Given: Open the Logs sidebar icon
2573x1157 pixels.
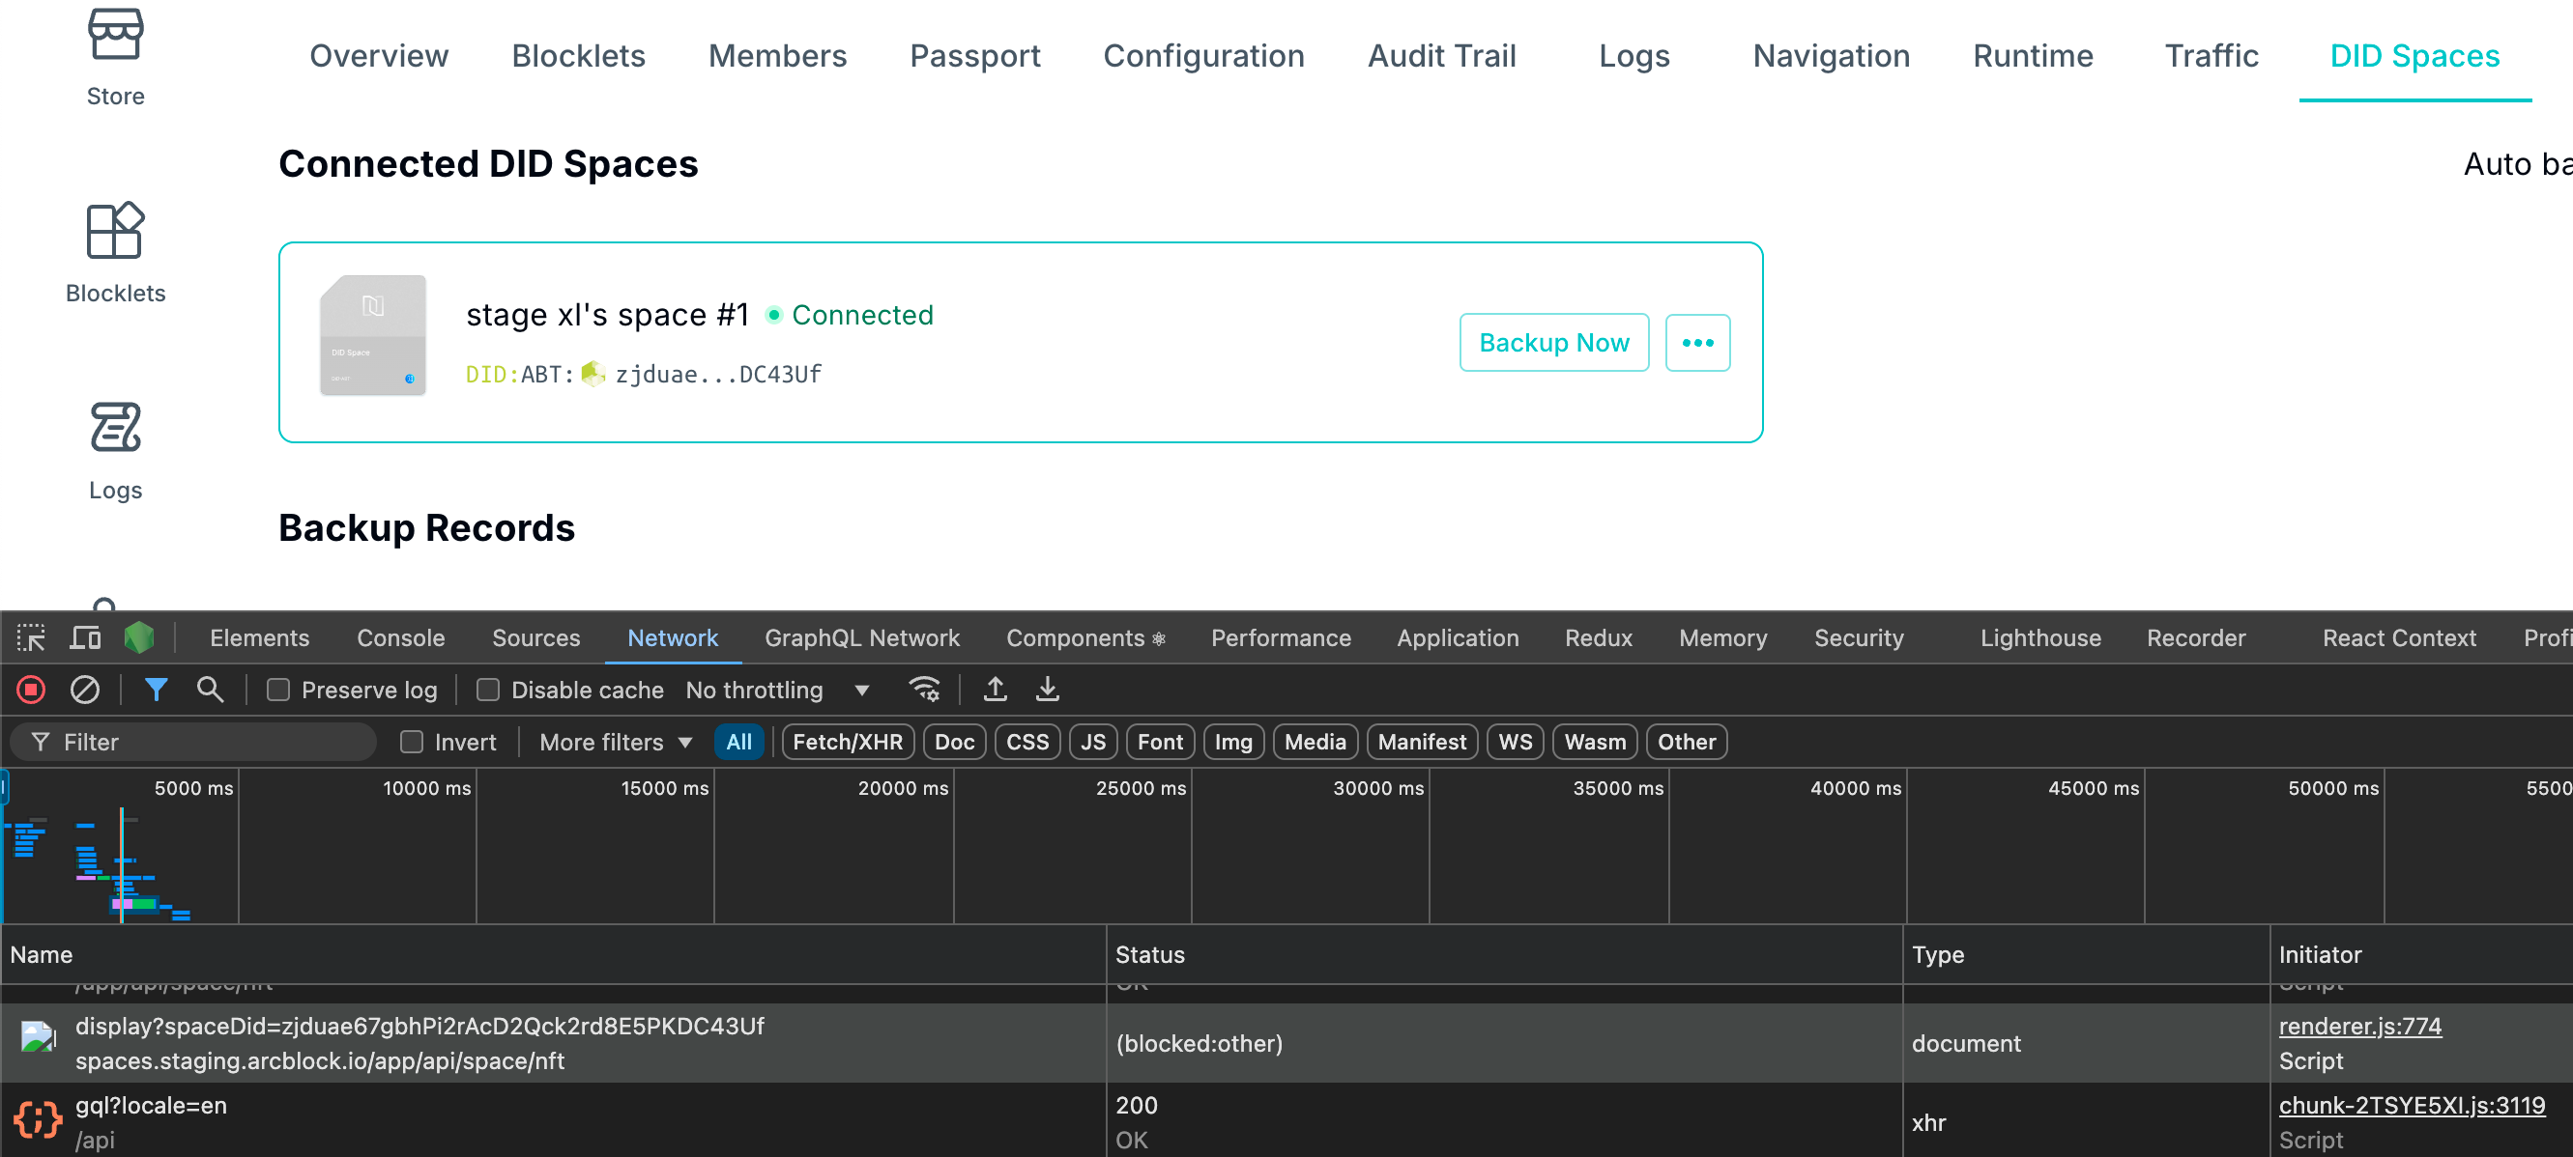Looking at the screenshot, I should coord(115,428).
